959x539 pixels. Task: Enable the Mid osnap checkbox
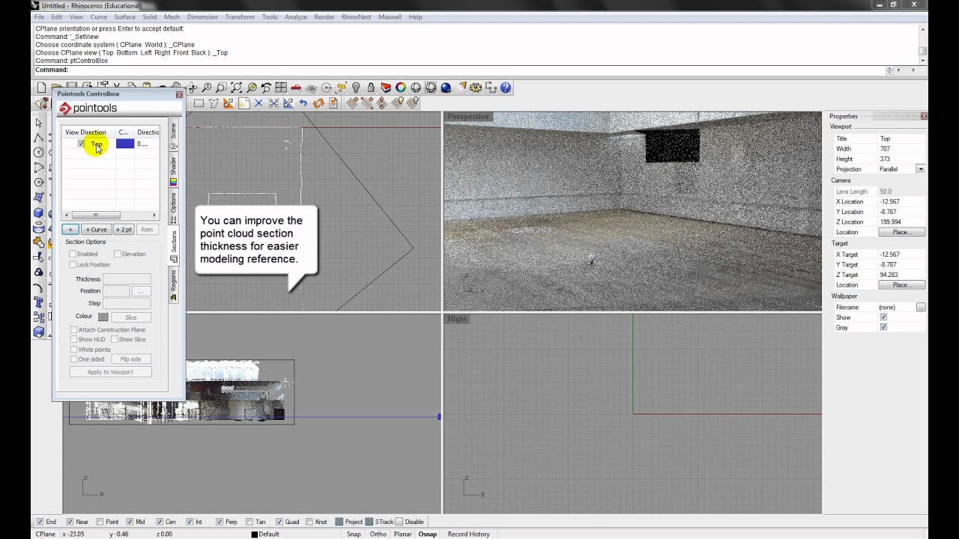(x=130, y=522)
